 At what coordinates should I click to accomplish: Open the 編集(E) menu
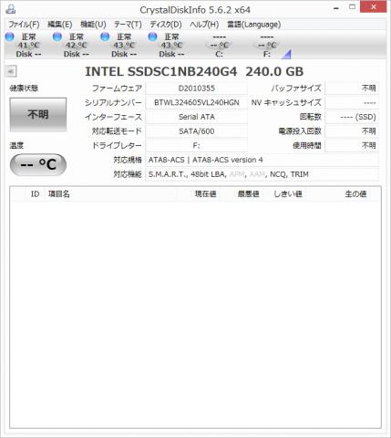click(x=60, y=25)
